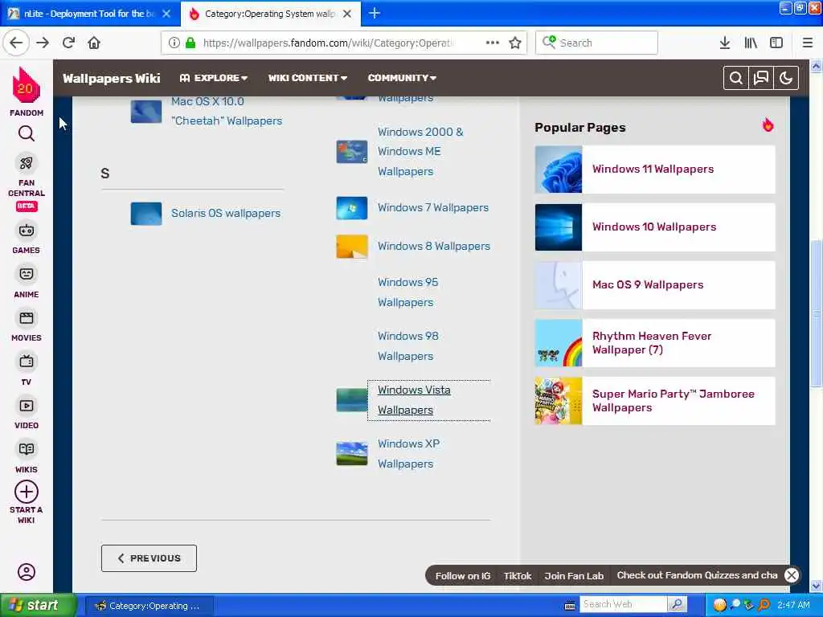Click the wiki header search icon
Image resolution: width=823 pixels, height=617 pixels.
point(736,78)
